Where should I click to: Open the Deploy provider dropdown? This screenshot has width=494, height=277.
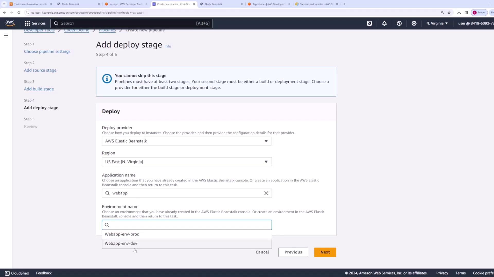point(187,141)
